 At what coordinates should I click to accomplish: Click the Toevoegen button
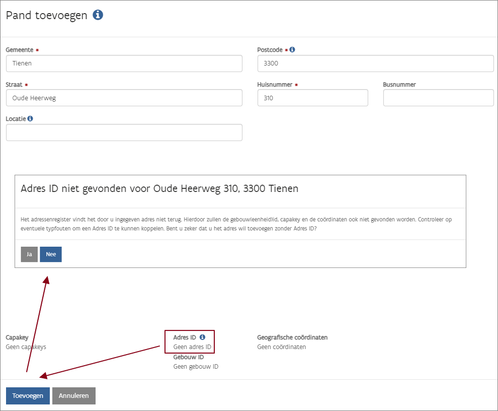(28, 396)
